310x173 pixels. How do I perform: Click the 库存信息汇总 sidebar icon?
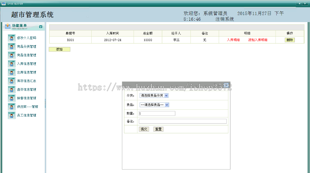(x=11, y=81)
